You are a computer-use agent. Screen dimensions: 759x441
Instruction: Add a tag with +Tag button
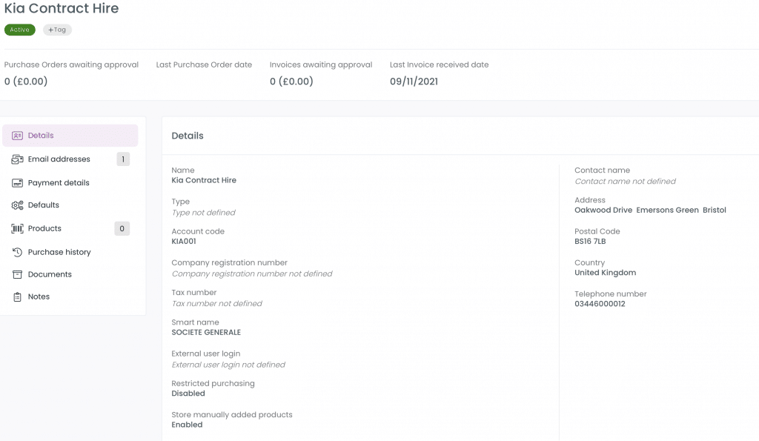click(57, 30)
